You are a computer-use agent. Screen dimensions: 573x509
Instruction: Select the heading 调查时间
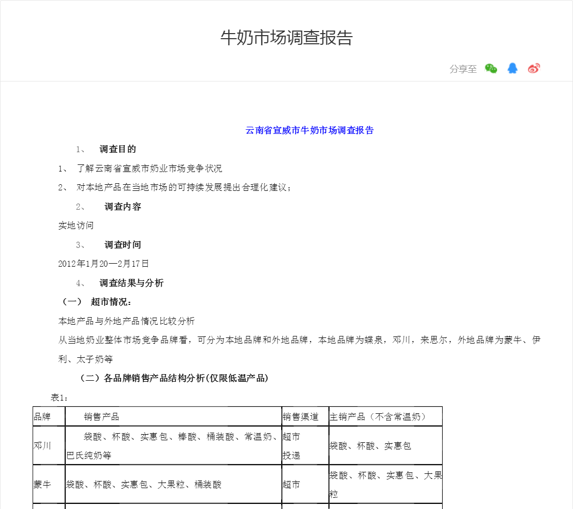coord(123,245)
